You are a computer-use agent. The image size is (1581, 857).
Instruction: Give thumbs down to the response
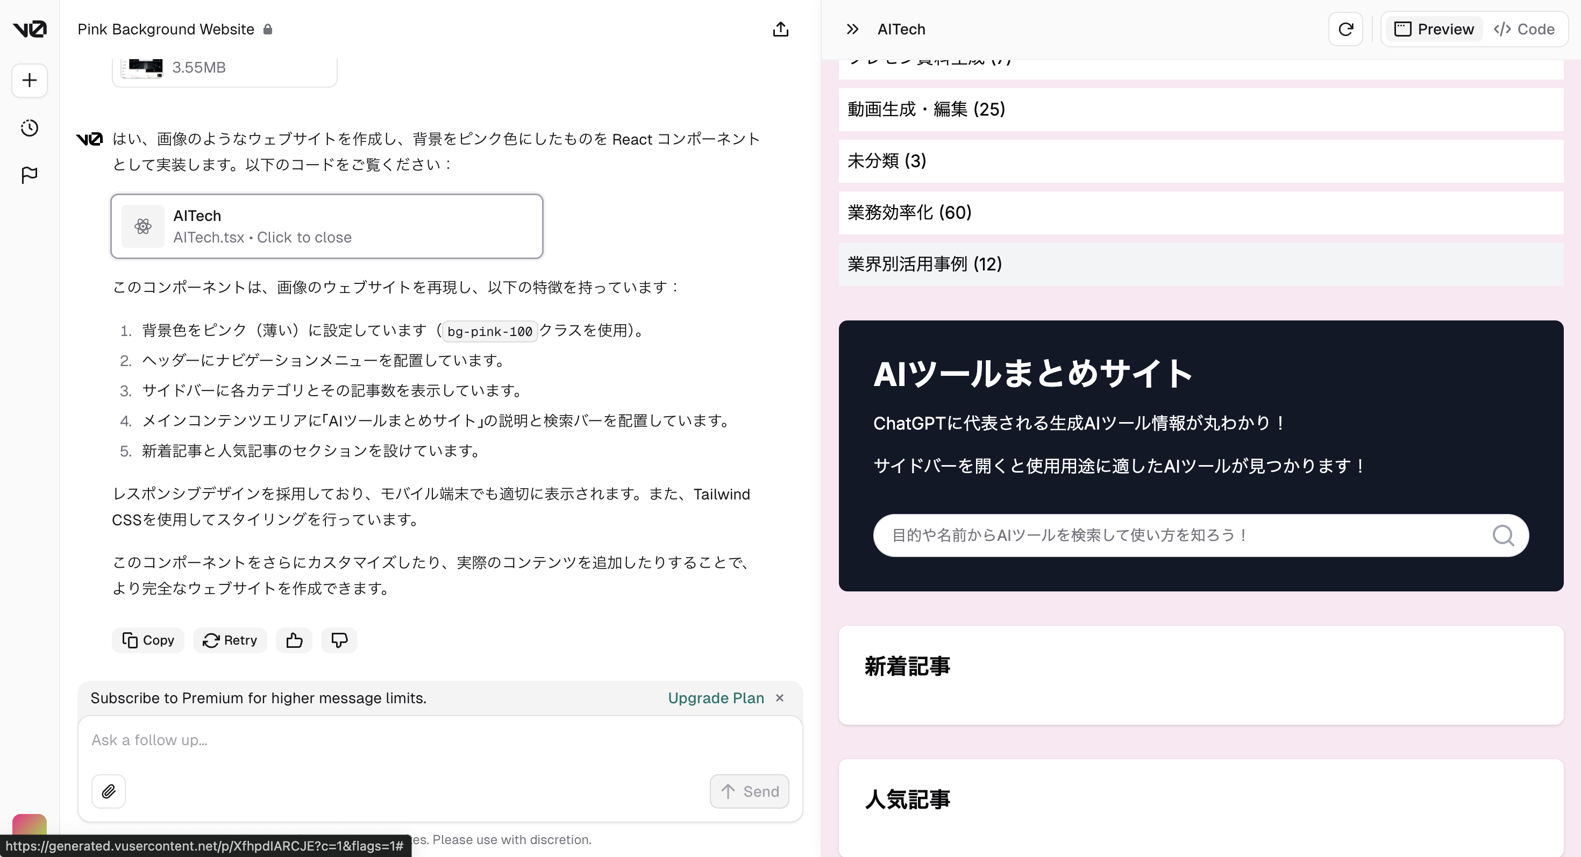coord(339,640)
